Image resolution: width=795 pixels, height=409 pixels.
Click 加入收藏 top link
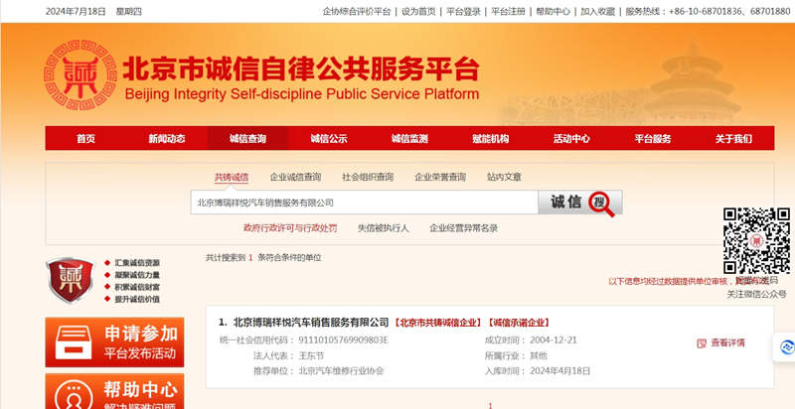click(x=598, y=11)
